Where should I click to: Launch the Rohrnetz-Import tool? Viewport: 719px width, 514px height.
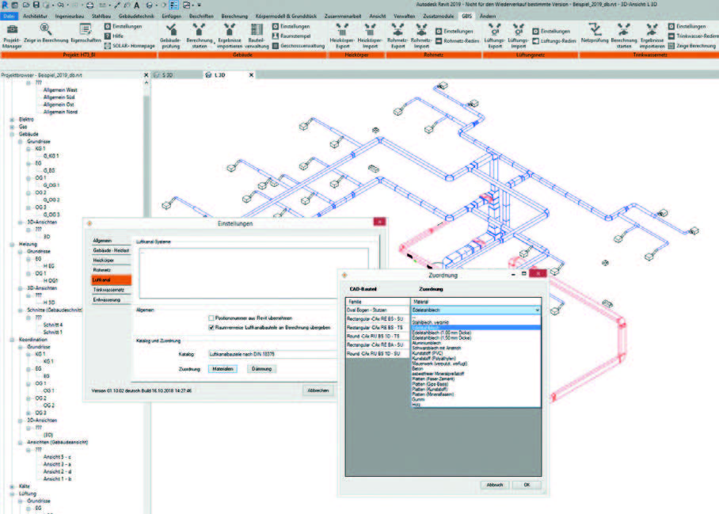(x=421, y=36)
